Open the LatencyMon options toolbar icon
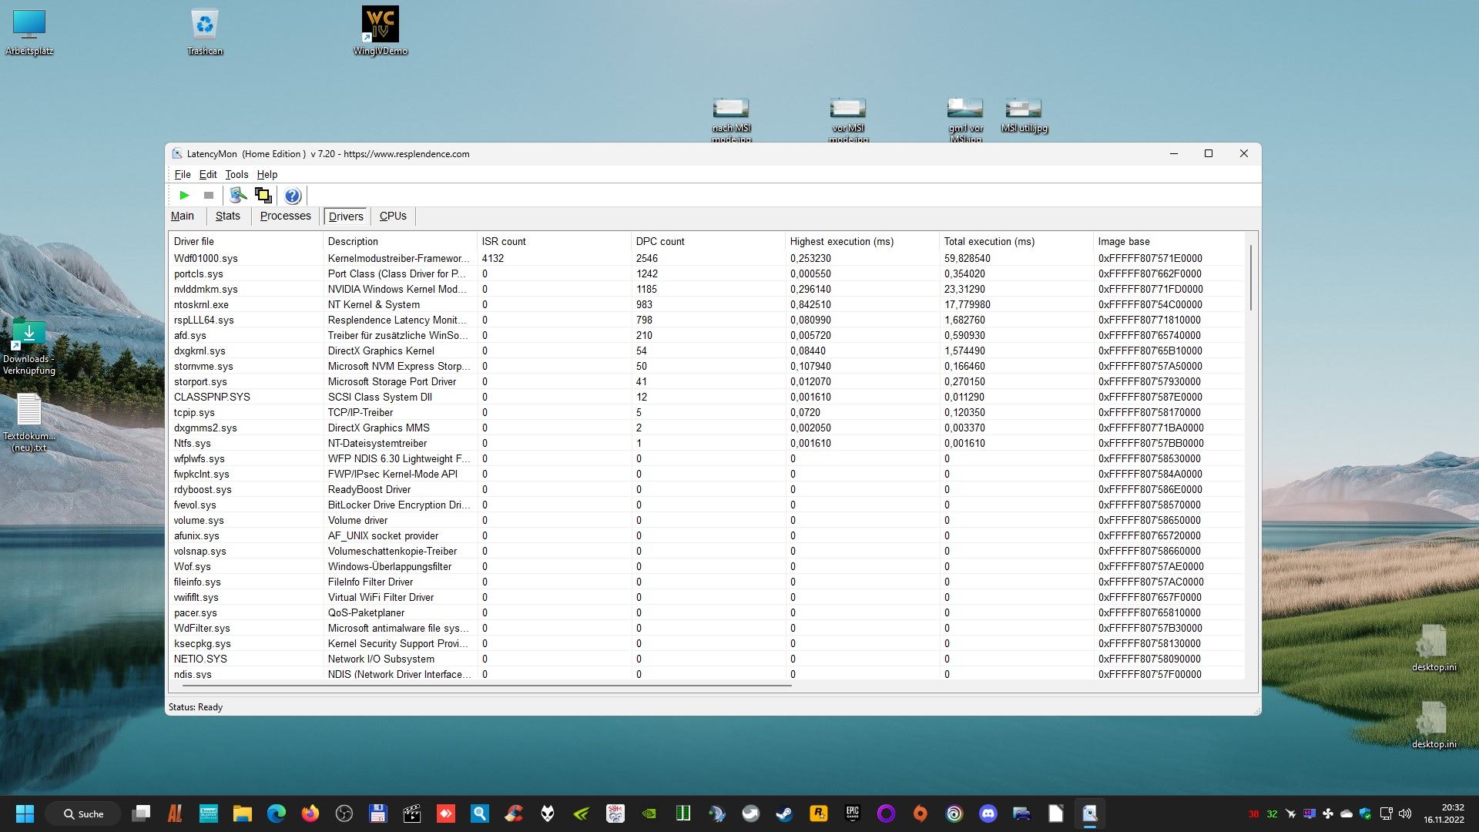The width and height of the screenshot is (1479, 832). tap(238, 196)
